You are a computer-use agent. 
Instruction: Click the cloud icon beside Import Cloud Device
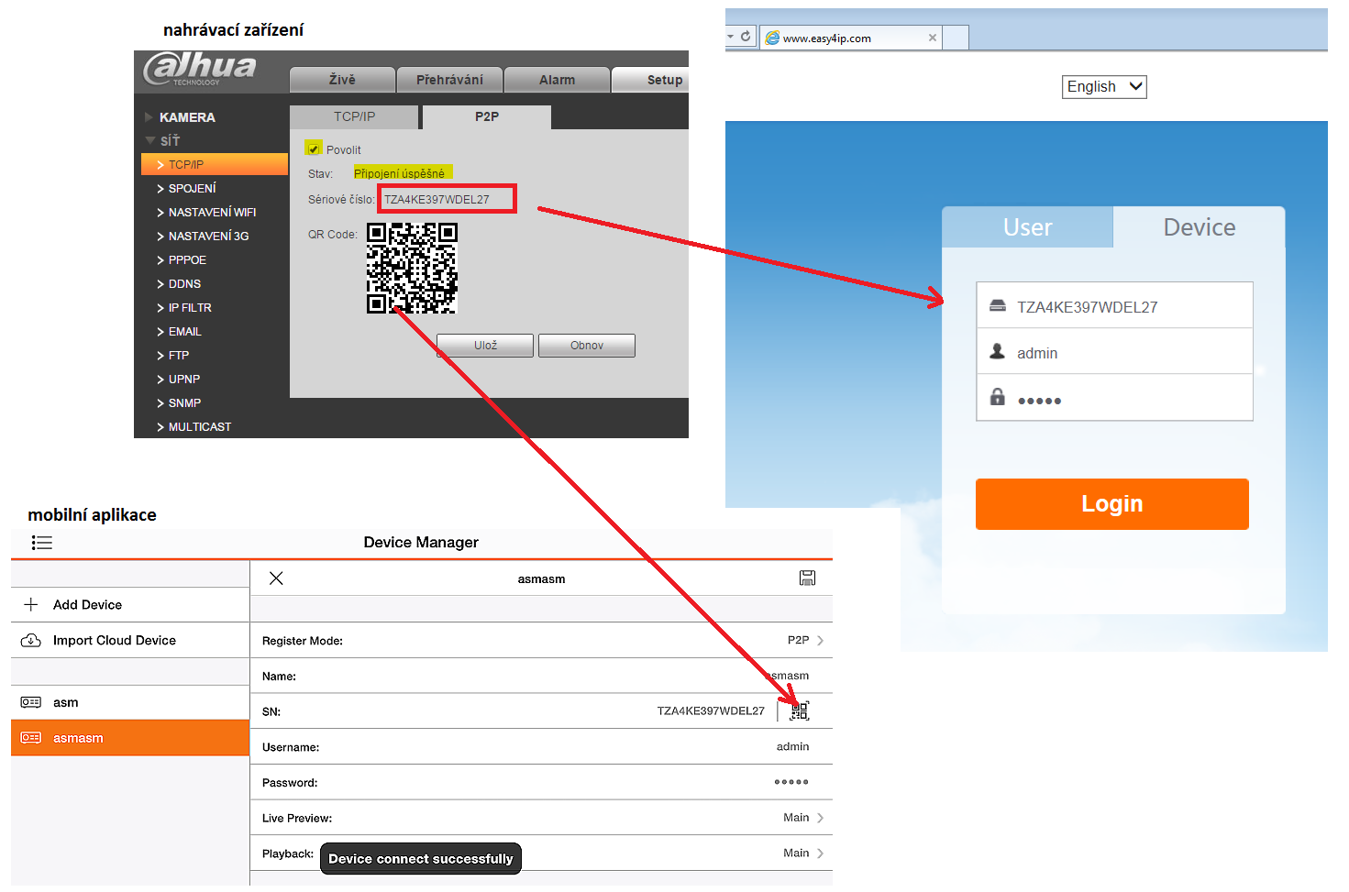tap(31, 640)
